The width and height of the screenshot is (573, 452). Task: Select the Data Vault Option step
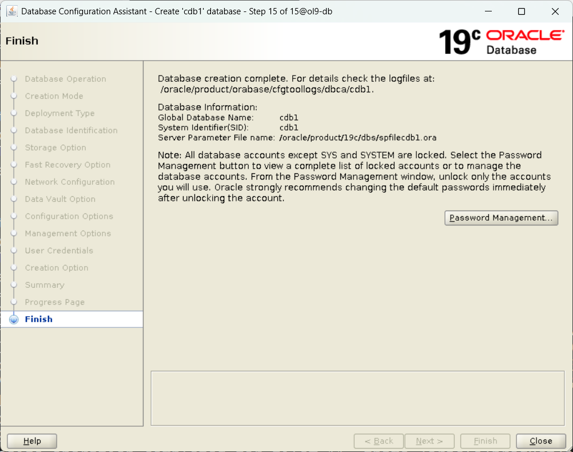pyautogui.click(x=60, y=199)
